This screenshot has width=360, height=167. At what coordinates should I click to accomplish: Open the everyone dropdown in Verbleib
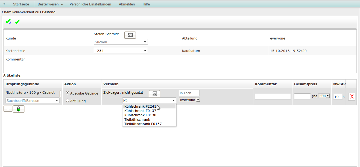tap(189, 100)
